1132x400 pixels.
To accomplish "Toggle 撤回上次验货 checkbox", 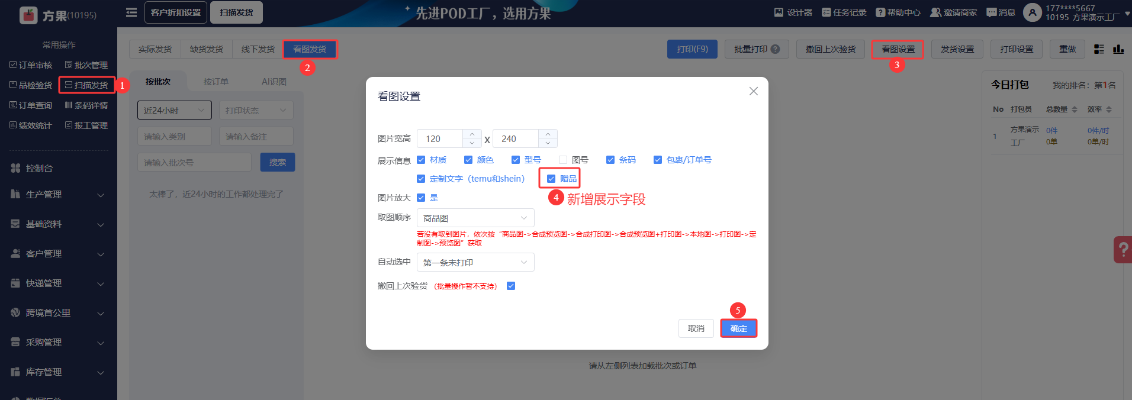I will coord(511,286).
